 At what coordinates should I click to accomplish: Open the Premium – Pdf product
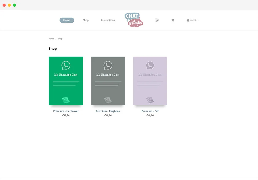point(150,111)
